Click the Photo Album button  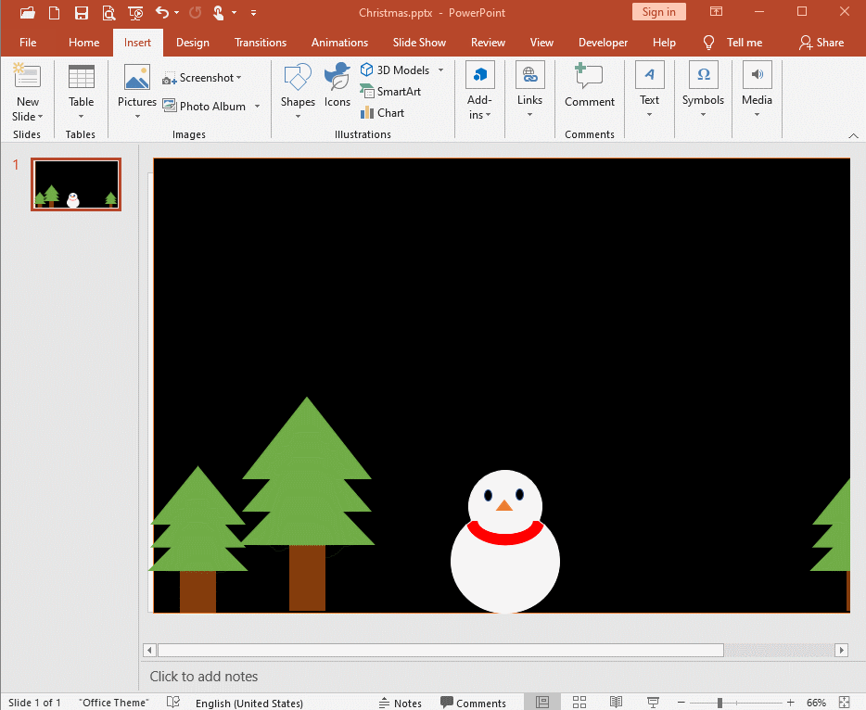pyautogui.click(x=204, y=106)
